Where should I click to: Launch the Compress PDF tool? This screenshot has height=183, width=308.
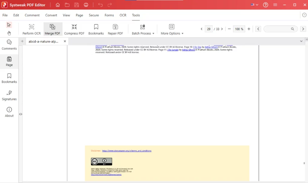[74, 29]
